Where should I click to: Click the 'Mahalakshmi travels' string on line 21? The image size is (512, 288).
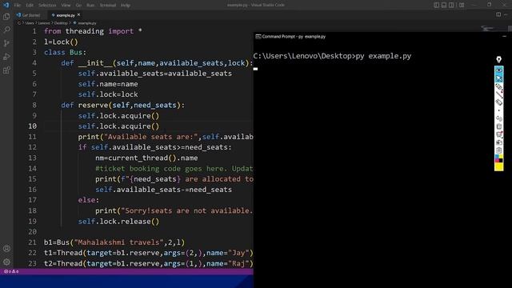pos(119,242)
